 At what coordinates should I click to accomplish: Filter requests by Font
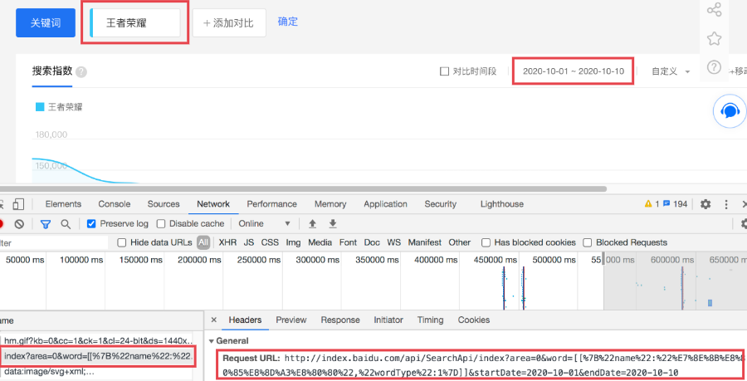348,242
